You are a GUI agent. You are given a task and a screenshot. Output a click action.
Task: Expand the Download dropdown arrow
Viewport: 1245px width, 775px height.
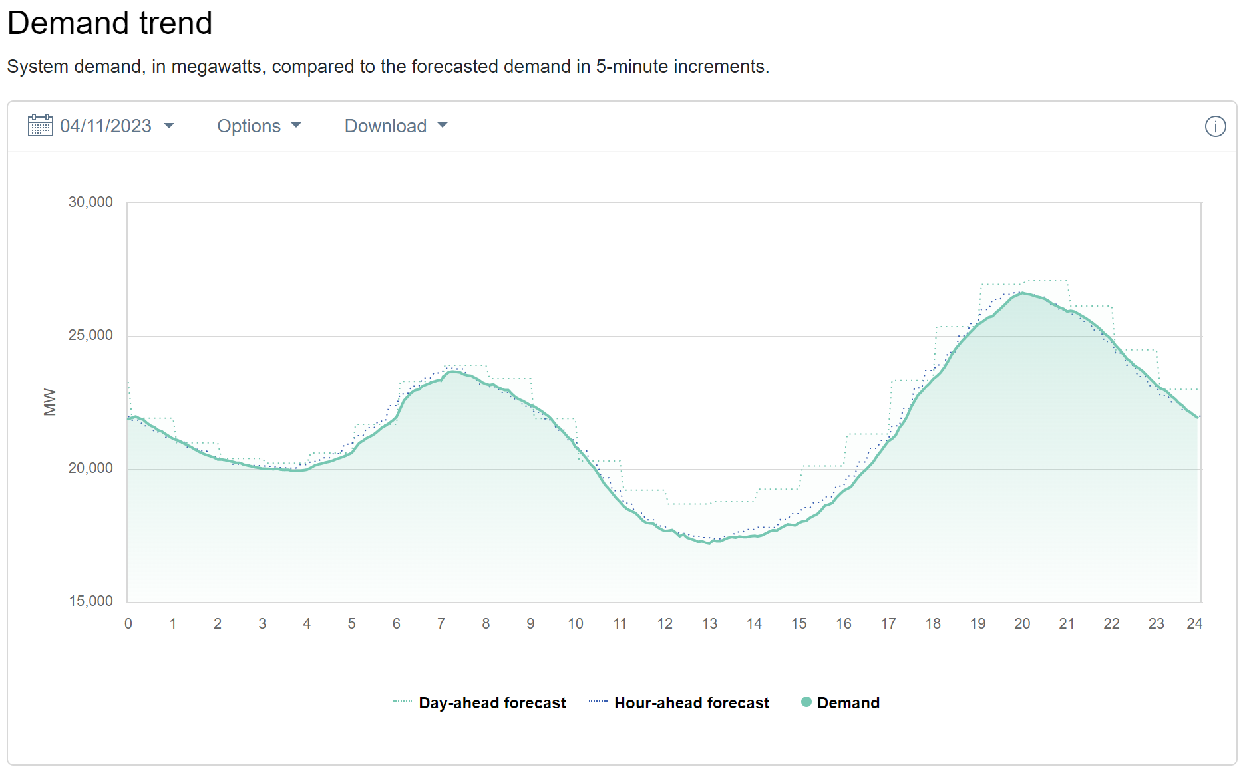443,126
